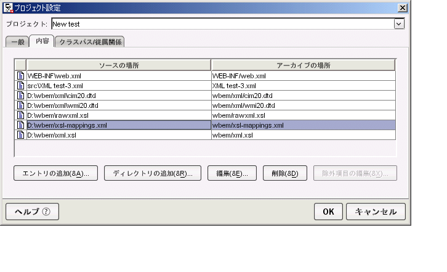The width and height of the screenshot is (447, 272).
Task: Close the プロジェクト設定 dialog
Action: [402, 8]
